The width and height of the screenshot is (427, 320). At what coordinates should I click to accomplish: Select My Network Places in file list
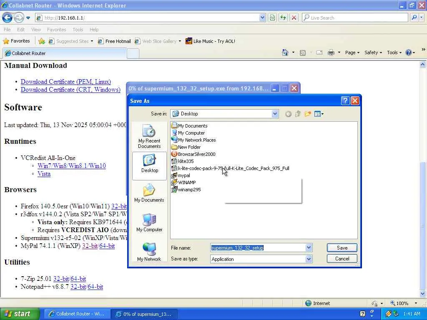coord(193,140)
